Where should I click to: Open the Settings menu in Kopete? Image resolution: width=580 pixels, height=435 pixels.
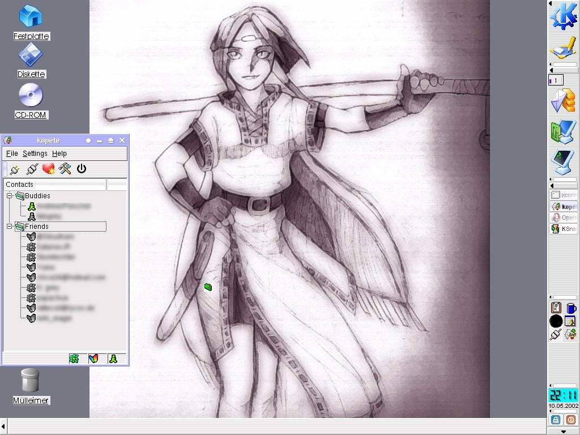[x=35, y=153]
